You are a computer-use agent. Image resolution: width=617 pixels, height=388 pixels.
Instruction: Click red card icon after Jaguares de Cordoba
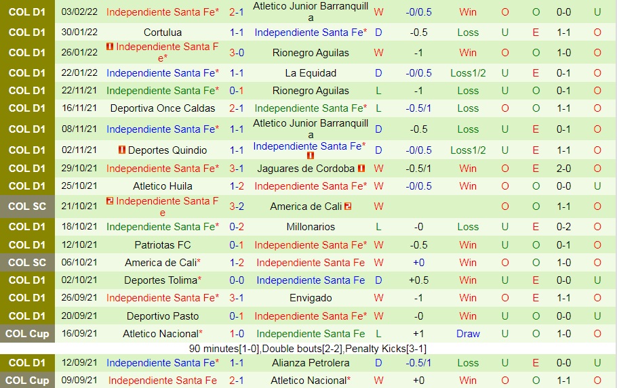click(x=361, y=169)
